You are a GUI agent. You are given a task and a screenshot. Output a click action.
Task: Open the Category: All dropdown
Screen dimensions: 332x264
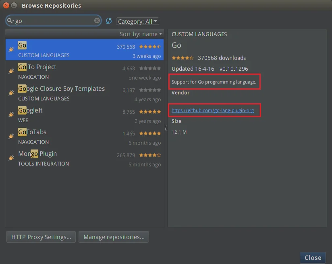137,21
